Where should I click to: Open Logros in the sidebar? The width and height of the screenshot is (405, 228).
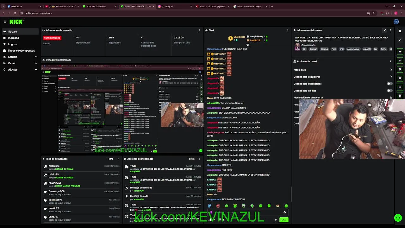pyautogui.click(x=20, y=44)
